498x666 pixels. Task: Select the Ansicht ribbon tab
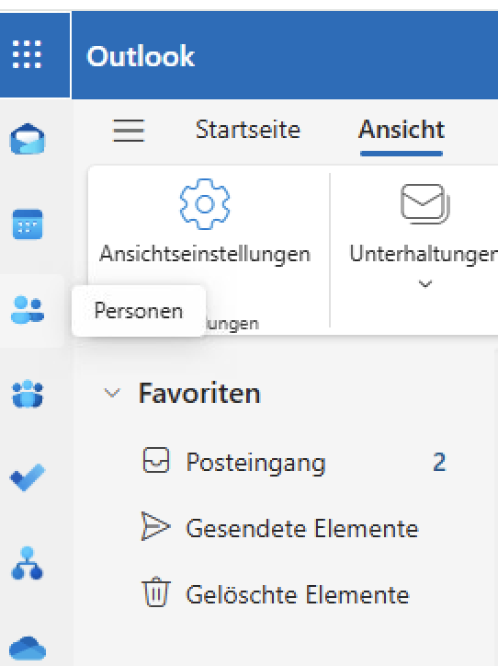[x=402, y=130]
